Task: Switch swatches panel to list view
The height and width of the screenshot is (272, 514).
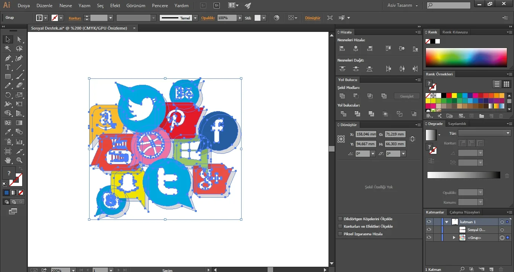Action: (497, 84)
